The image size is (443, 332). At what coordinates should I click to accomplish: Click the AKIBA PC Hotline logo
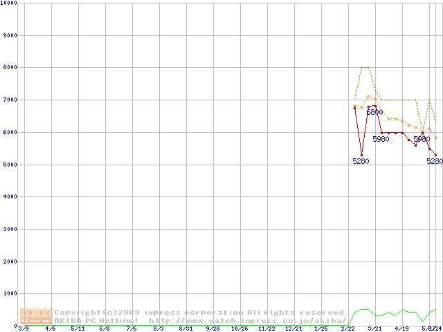point(37,316)
